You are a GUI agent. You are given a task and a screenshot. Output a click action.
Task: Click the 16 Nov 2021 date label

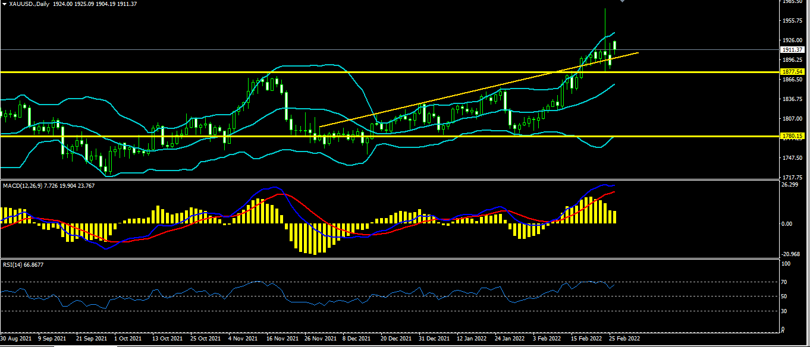coord(281,339)
